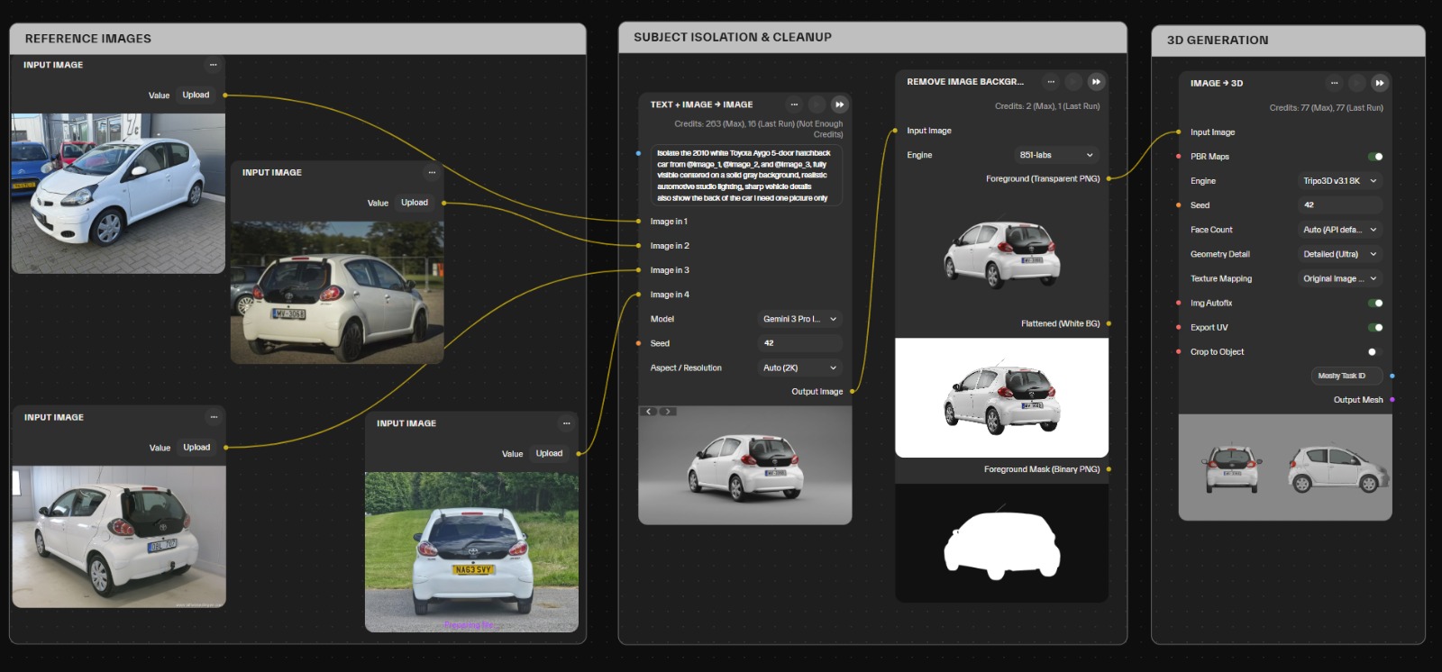Open the Image → 3D node three-dot menu
This screenshot has height=672, width=1442.
pos(1335,83)
